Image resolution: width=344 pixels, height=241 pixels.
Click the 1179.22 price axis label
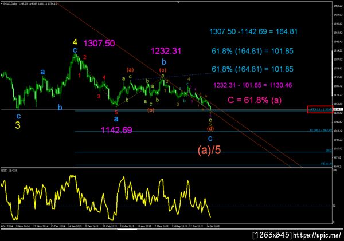(338, 95)
